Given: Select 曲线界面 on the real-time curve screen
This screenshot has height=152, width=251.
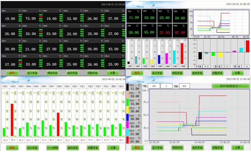Looking at the screenshot, I should click(197, 147).
